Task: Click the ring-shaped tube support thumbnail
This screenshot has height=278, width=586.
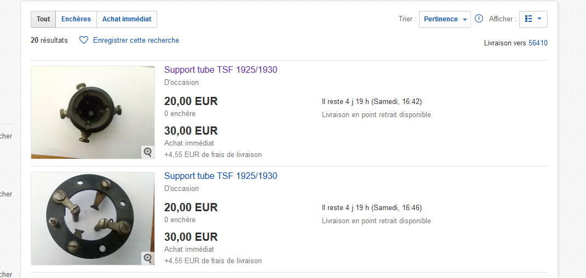Action: [x=93, y=218]
